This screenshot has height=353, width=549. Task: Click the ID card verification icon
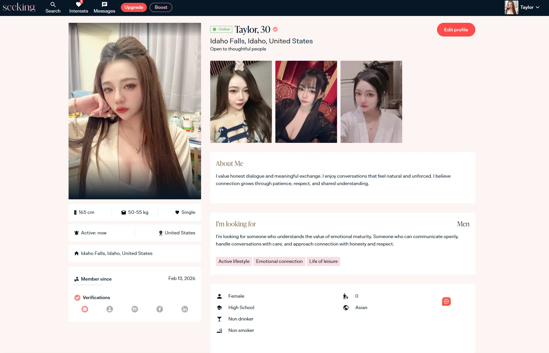[135, 309]
